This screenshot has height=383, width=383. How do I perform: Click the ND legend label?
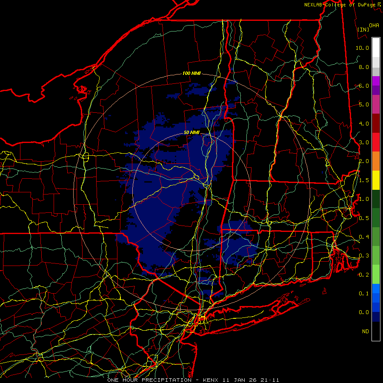pyautogui.click(x=366, y=332)
